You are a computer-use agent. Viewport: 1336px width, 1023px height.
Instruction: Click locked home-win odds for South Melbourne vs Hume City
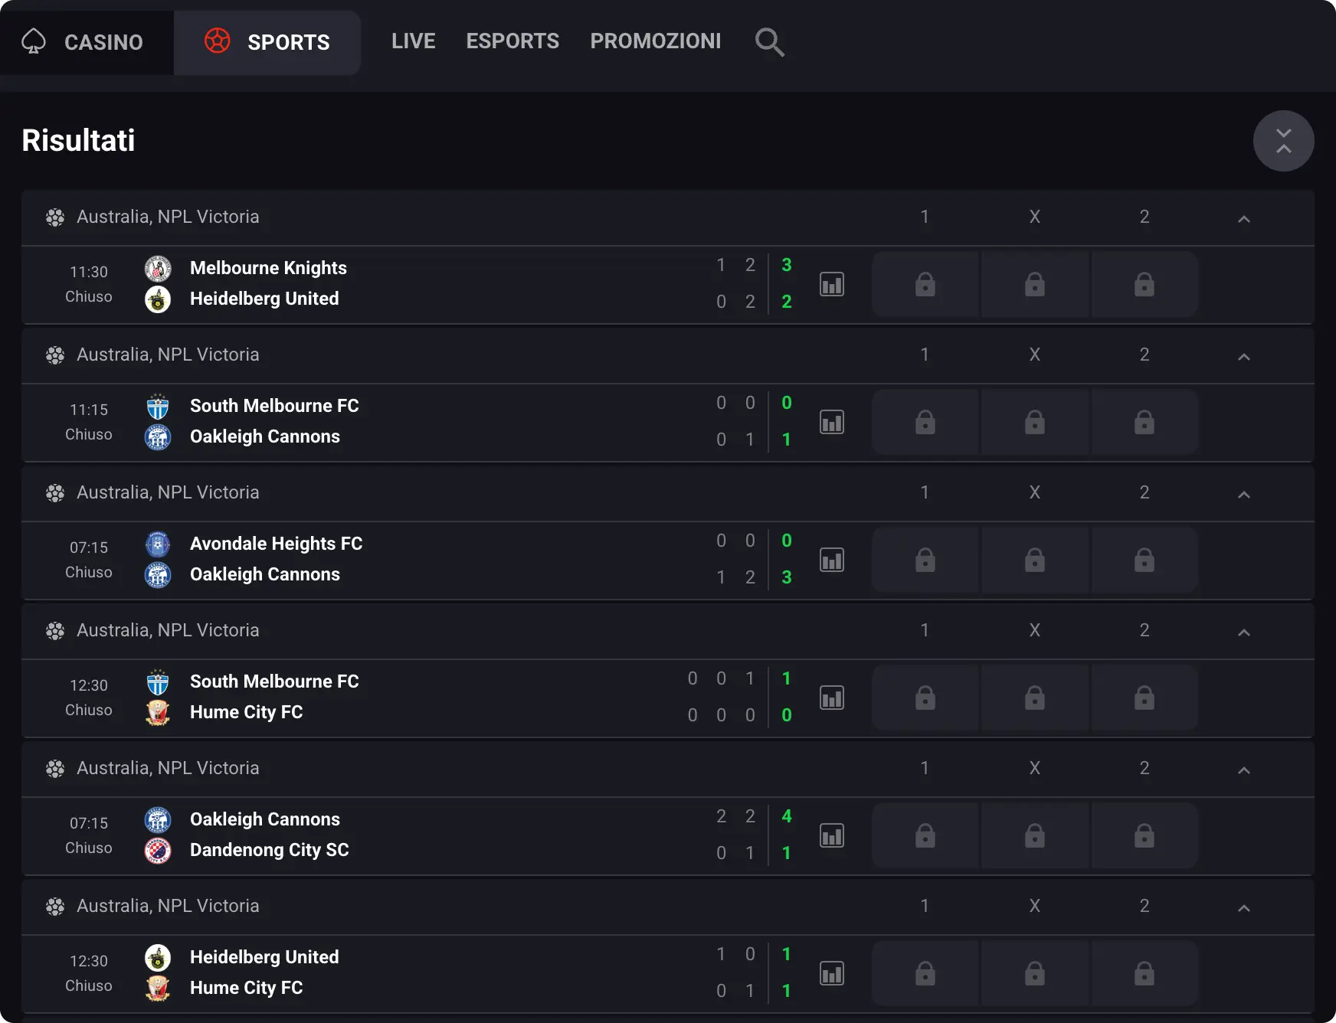point(925,698)
